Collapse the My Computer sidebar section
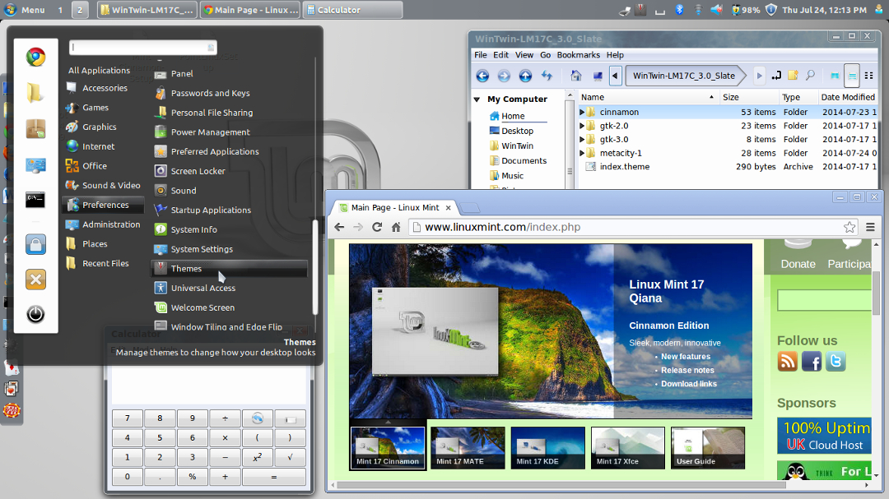The image size is (889, 499). 477,99
